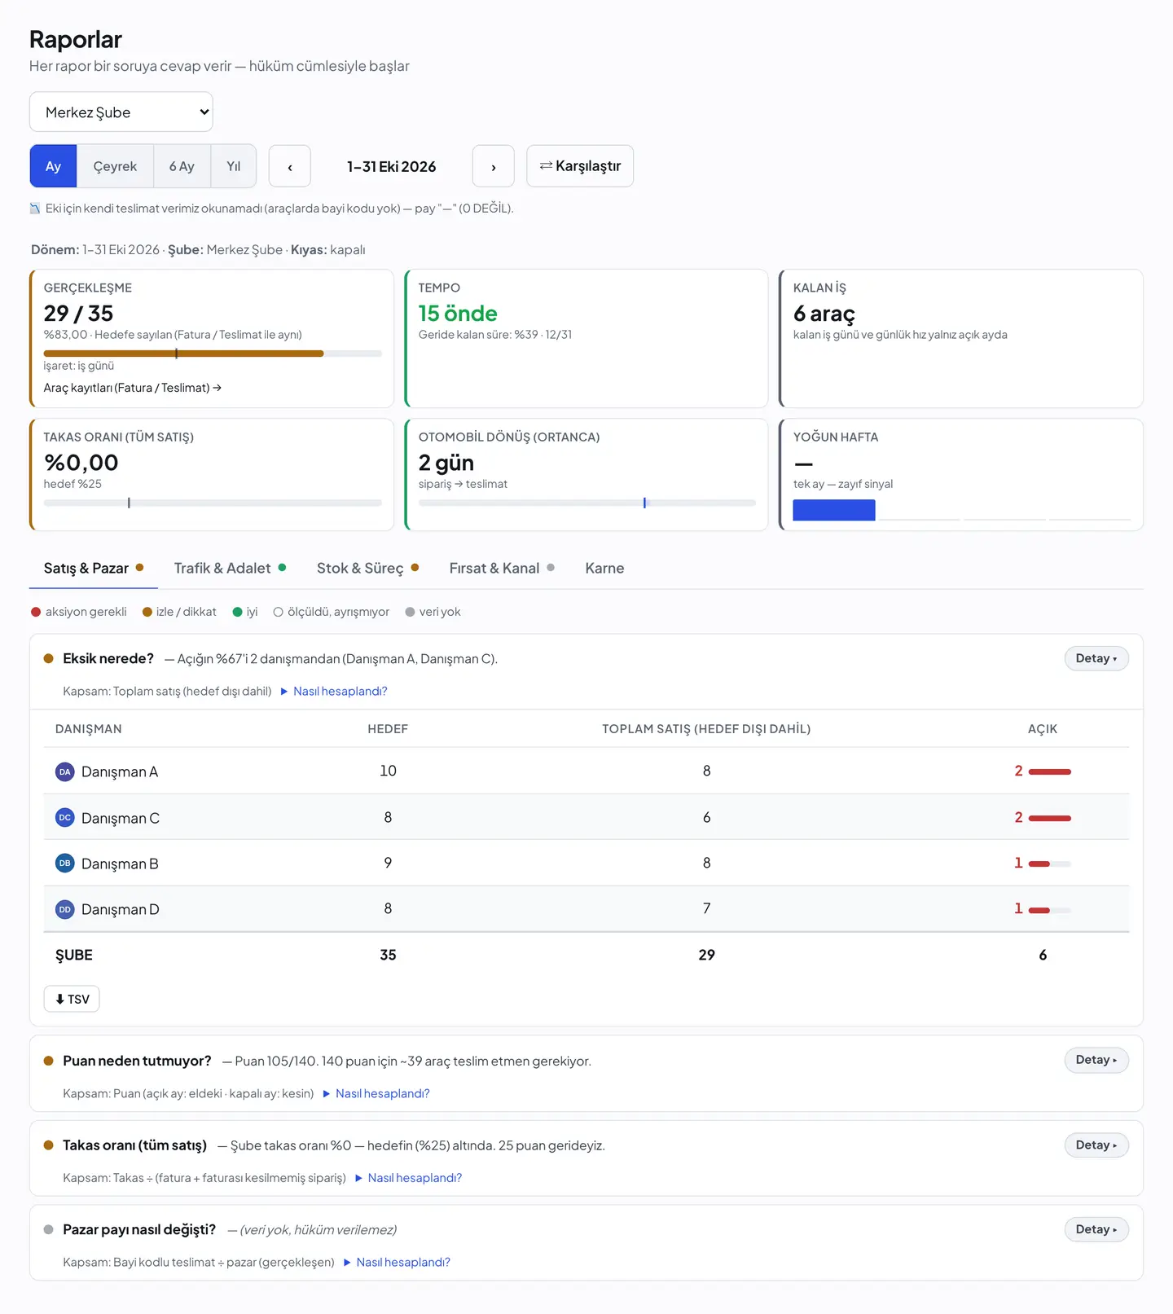Click the AÇIK column header
Viewport: 1173px width, 1314px height.
click(1043, 729)
